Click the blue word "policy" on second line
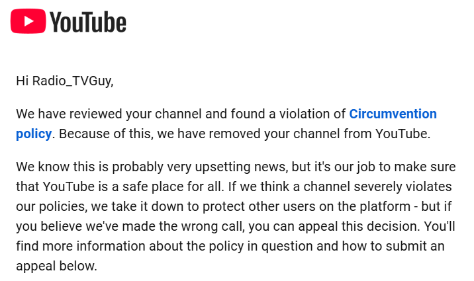Viewport: 474px width, 281px height. pyautogui.click(x=34, y=134)
